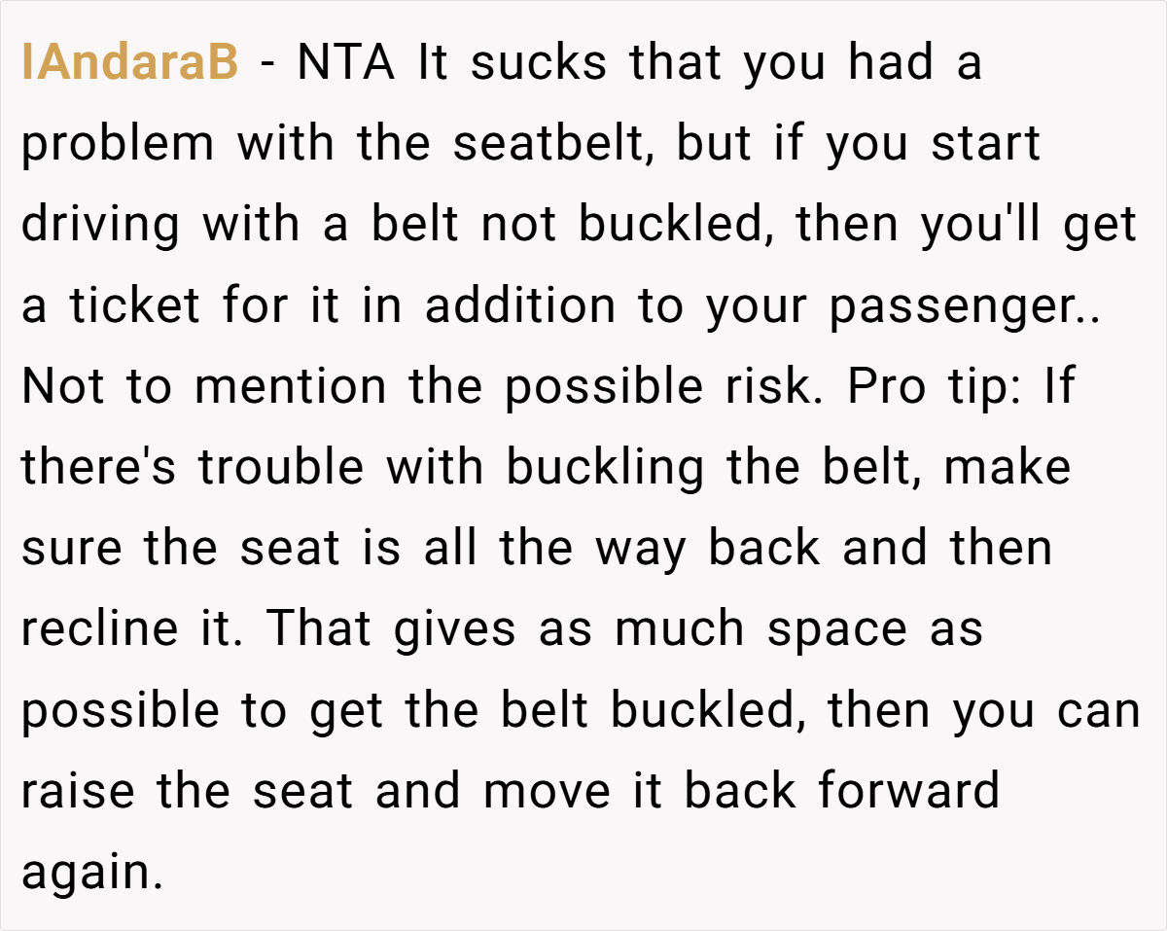1167x931 pixels.
Task: Click the word "addition" in the comment
Action: tap(520, 306)
